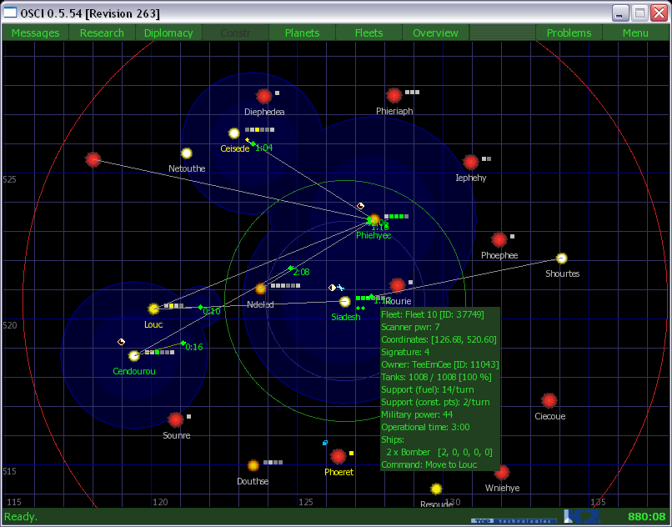Open the Research screen
This screenshot has height=527, width=672.
tap(102, 33)
